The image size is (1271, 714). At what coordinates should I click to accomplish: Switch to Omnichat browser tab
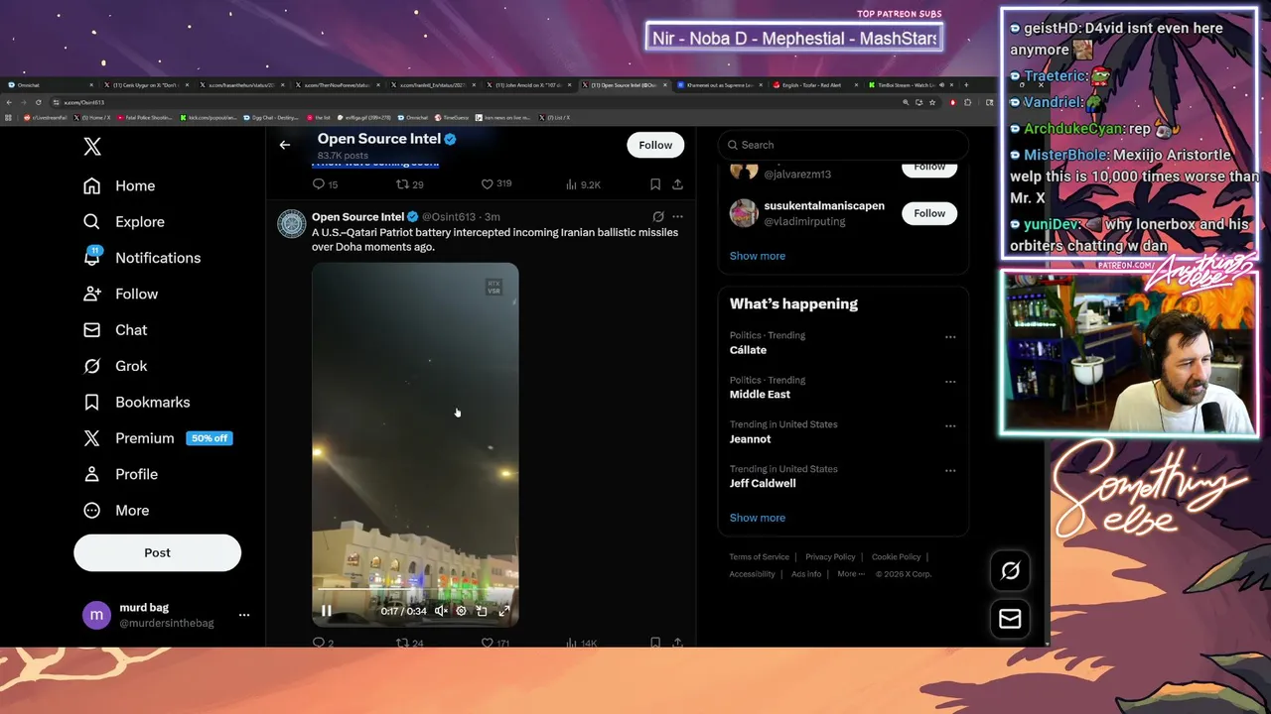[x=50, y=85]
